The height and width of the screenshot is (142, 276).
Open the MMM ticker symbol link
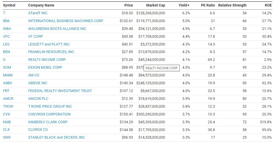8,75
